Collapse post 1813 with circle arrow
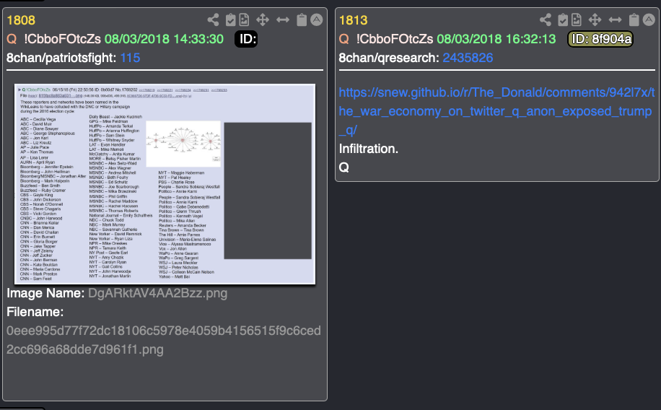Viewport: 661px width, 410px height. (649, 19)
